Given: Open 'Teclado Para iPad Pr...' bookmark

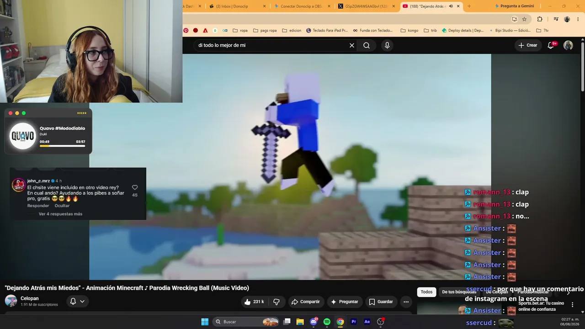Looking at the screenshot, I should pyautogui.click(x=327, y=31).
